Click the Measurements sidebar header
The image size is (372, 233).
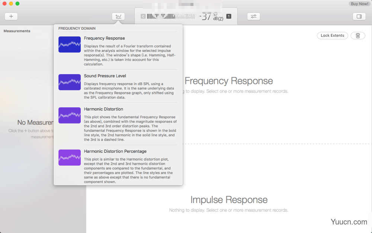17,31
